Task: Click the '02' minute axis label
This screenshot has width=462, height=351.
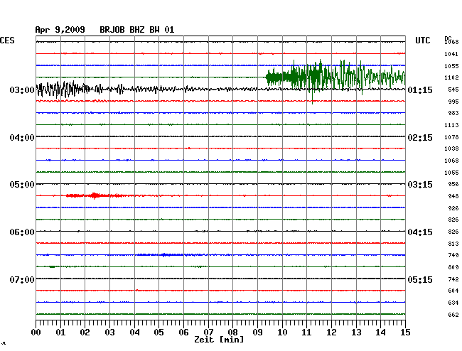Action: [85, 333]
